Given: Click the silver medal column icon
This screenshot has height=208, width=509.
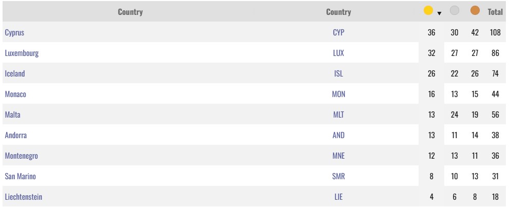Looking at the screenshot, I should pos(455,11).
